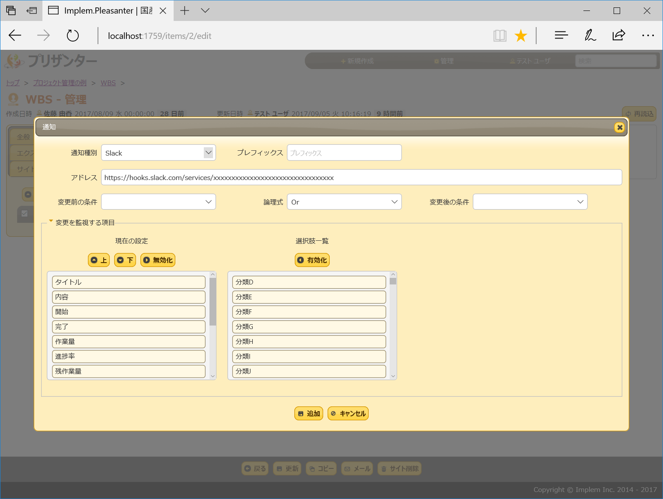Select 分類G in options list

pos(309,327)
